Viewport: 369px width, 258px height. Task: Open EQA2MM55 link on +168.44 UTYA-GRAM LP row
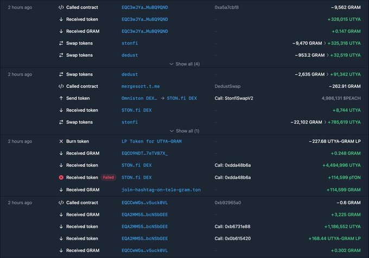[145, 238]
